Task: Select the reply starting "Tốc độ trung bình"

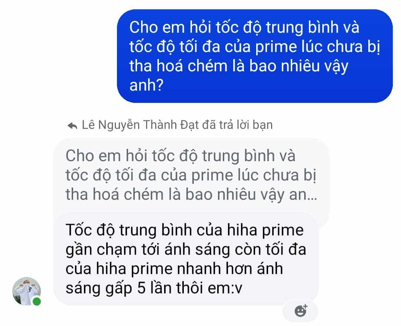Action: coord(186,259)
